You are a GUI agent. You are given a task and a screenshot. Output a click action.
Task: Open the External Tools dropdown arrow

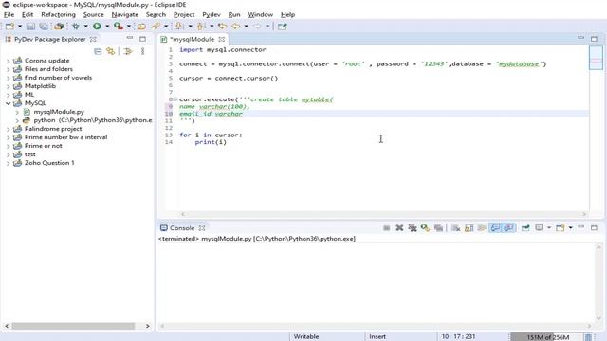tap(129, 27)
